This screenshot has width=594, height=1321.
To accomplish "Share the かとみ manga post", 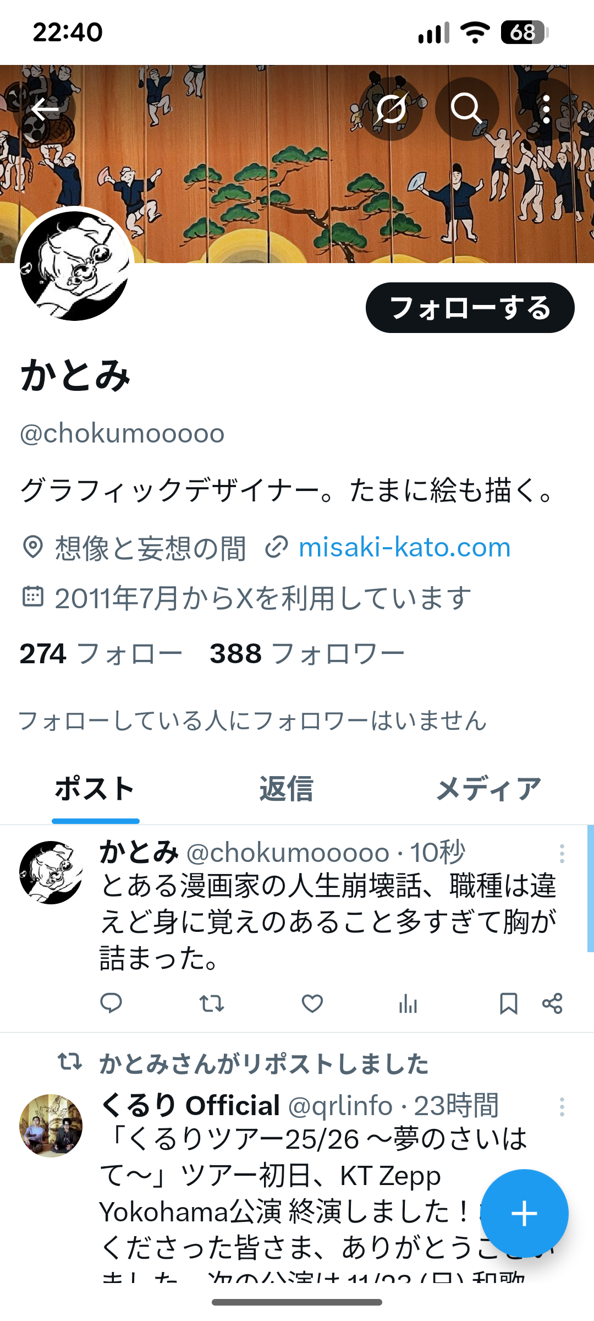I will click(x=552, y=1003).
